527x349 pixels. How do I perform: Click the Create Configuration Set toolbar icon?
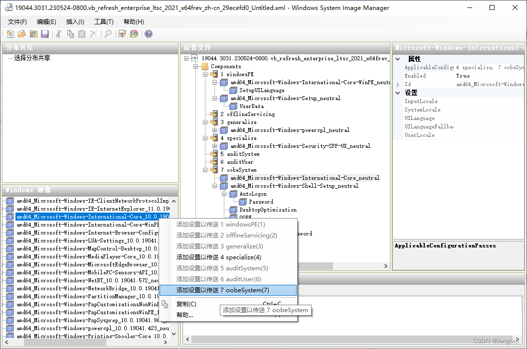(134, 34)
